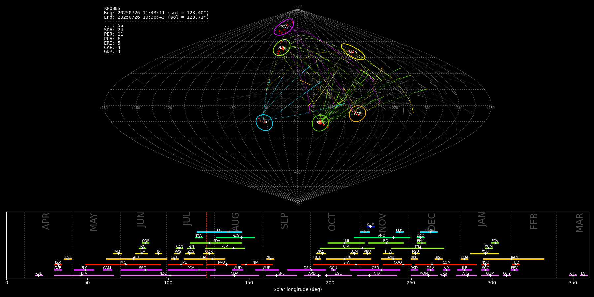This screenshot has width=594, height=297.
Task: Click the 200 tick on solar longitude axis
Action: click(x=330, y=283)
